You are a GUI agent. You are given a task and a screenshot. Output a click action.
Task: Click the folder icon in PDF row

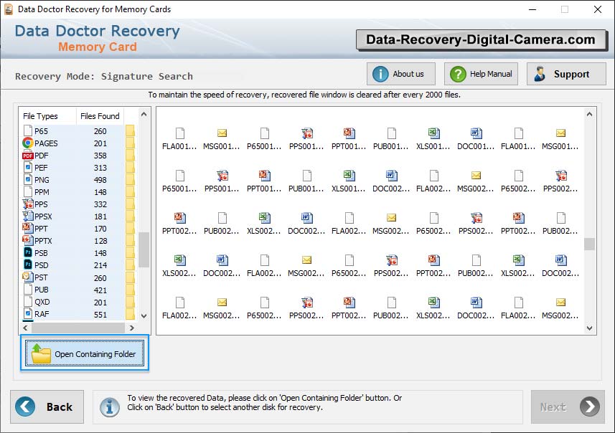pos(130,156)
